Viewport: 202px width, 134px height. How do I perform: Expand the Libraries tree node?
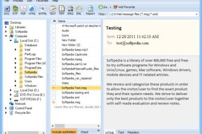[x=6, y=27]
